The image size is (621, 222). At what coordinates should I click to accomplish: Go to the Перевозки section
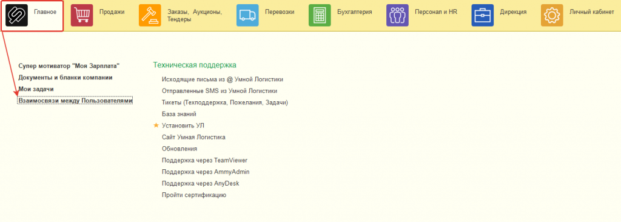tap(280, 12)
